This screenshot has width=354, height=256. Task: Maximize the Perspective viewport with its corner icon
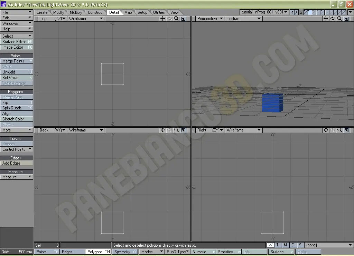tap(346, 19)
